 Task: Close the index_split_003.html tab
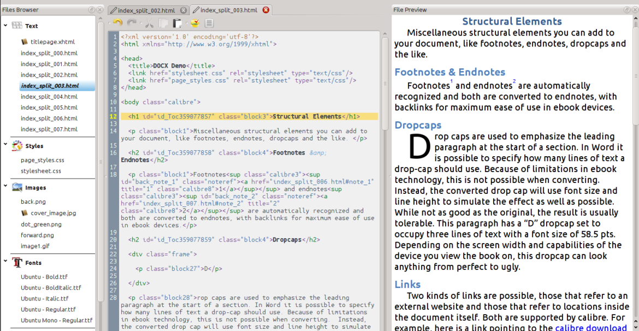coord(266,10)
